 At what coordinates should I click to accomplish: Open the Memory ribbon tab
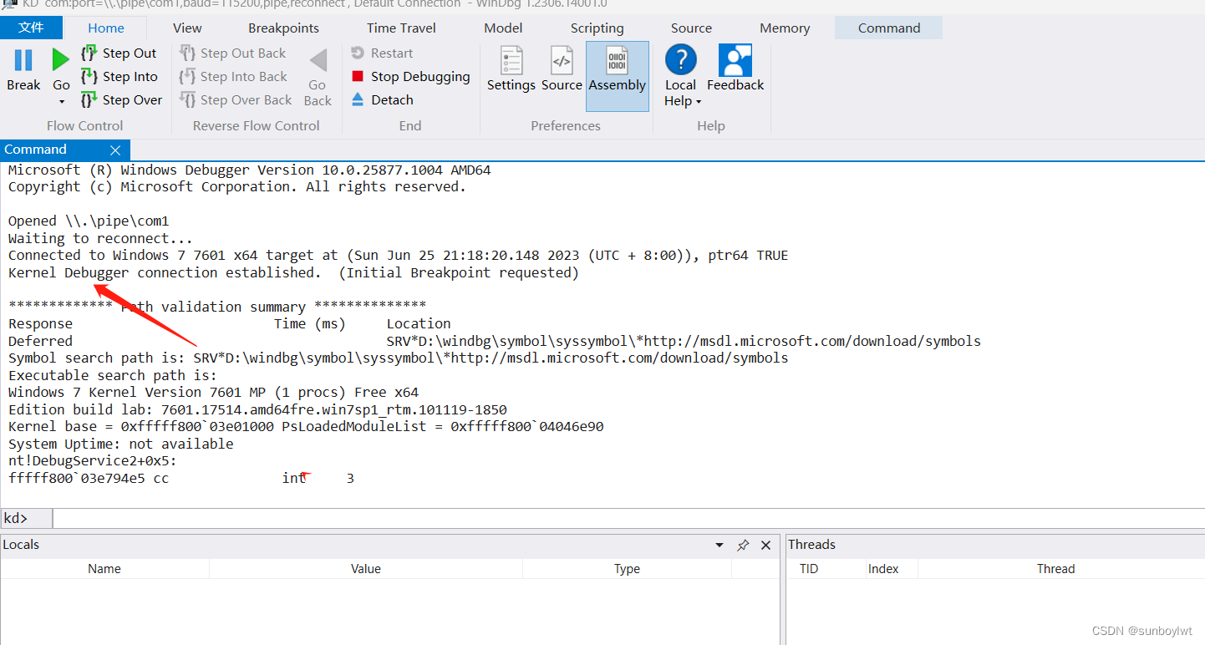tap(784, 28)
